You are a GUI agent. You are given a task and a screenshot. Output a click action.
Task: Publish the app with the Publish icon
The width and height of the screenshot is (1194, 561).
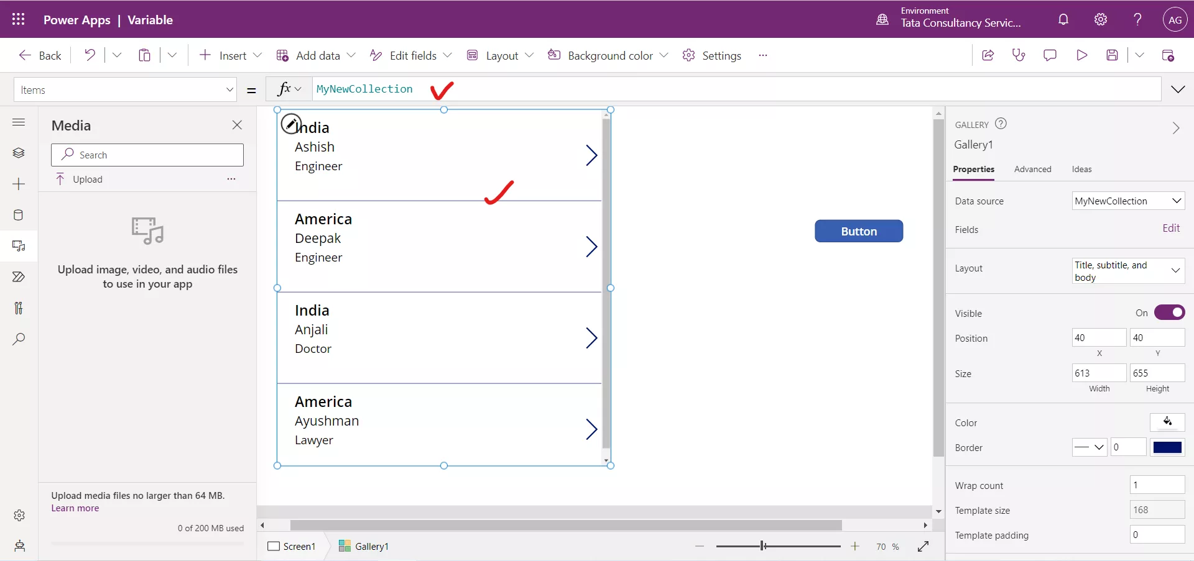(1169, 55)
